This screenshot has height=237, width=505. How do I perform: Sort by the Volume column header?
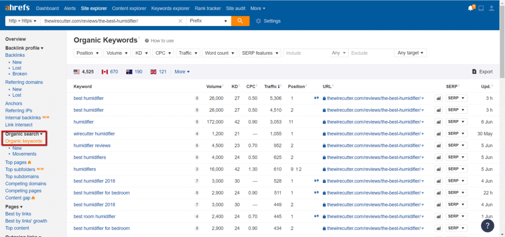214,87
